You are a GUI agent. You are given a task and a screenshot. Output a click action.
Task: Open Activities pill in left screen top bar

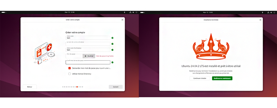click(3, 12)
